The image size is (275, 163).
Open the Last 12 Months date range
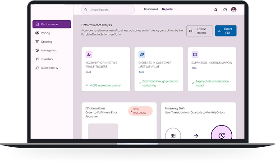coord(199,31)
